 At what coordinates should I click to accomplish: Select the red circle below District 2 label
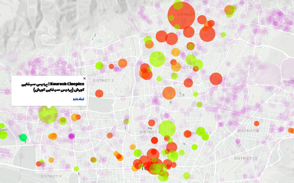(99, 94)
